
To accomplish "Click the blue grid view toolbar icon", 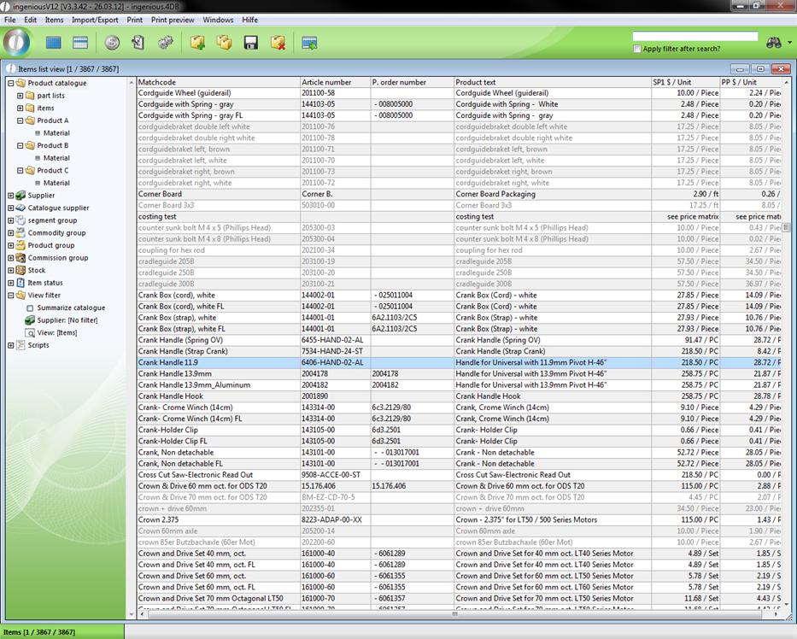I will 54,43.
